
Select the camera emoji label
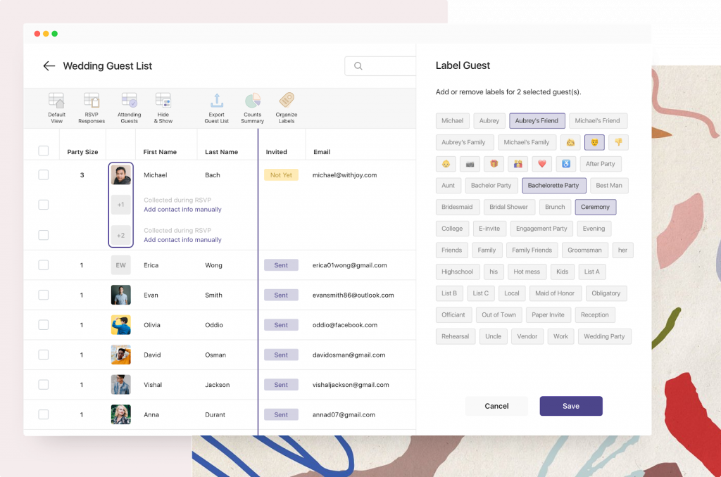click(x=470, y=164)
